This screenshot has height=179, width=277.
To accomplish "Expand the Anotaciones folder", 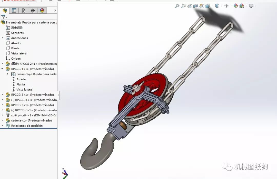I will pyautogui.click(x=2, y=38).
